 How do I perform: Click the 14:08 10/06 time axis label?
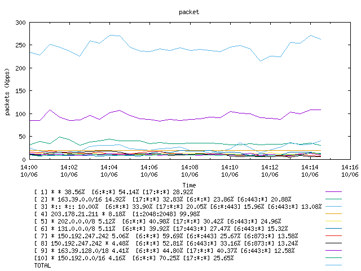[190, 171]
